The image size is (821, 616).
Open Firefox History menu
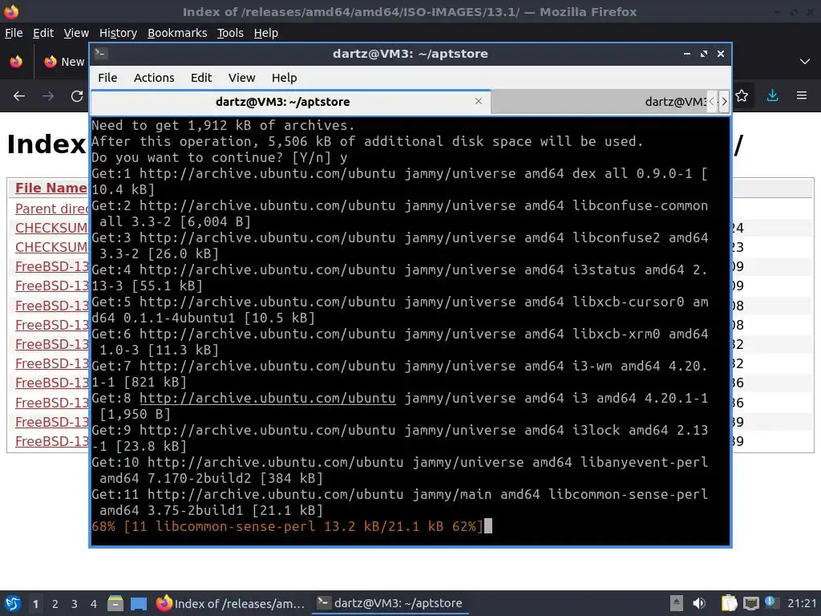coord(118,33)
